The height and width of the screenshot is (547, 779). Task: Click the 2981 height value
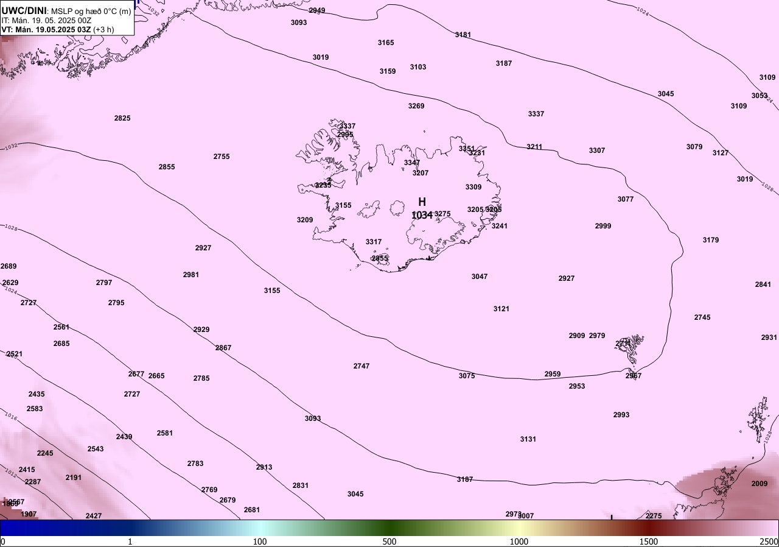(x=191, y=275)
